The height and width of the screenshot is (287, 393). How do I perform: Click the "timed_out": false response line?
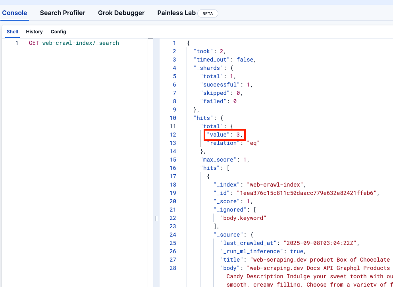[x=223, y=59]
